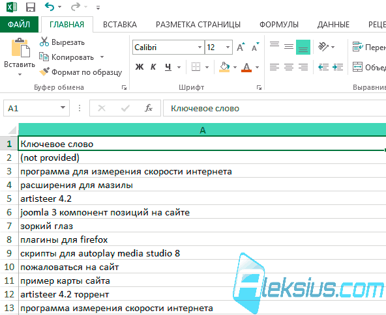Click Копировать to copy selection
This screenshot has height=315, width=386.
pos(67,57)
